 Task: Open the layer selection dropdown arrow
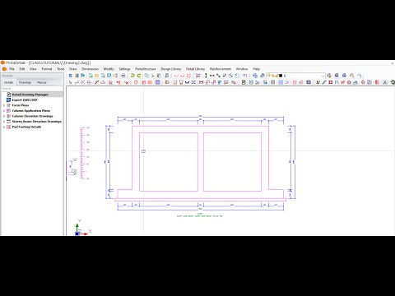click(x=323, y=76)
